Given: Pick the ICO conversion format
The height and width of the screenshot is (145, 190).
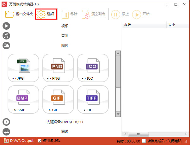Looking at the screenshot, I should pyautogui.click(x=93, y=68).
